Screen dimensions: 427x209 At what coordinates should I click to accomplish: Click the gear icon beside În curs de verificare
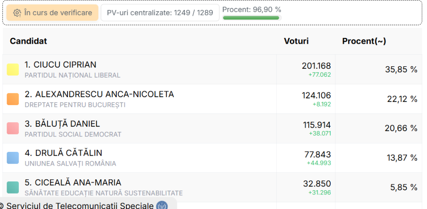click(x=17, y=13)
